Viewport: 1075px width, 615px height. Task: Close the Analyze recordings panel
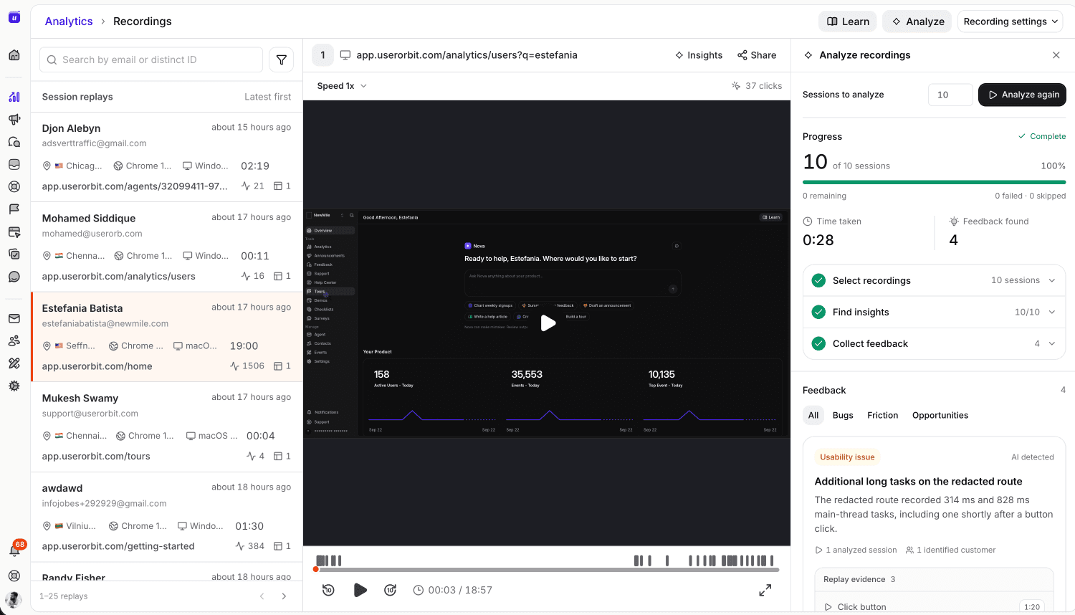pyautogui.click(x=1056, y=55)
